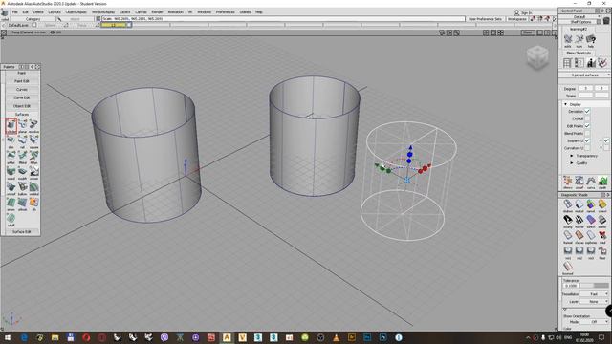The image size is (612, 344).
Task: Expand the Quality section
Action: (x=572, y=163)
